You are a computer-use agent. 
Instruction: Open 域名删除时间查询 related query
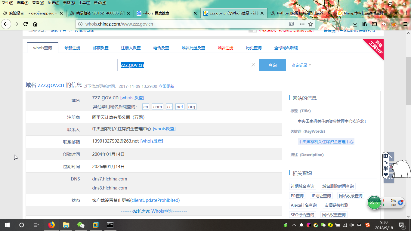[338, 186]
